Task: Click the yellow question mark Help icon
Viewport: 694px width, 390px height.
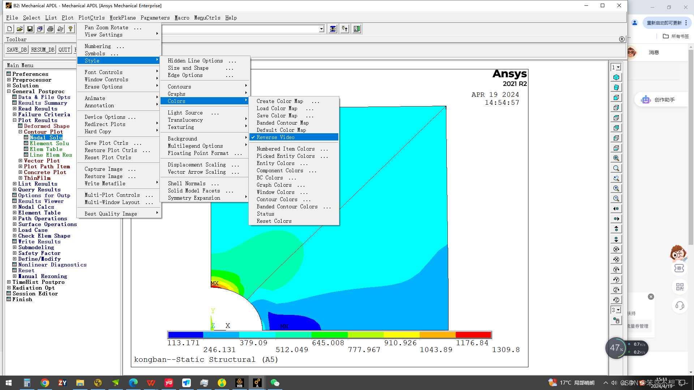Action: [x=70, y=29]
